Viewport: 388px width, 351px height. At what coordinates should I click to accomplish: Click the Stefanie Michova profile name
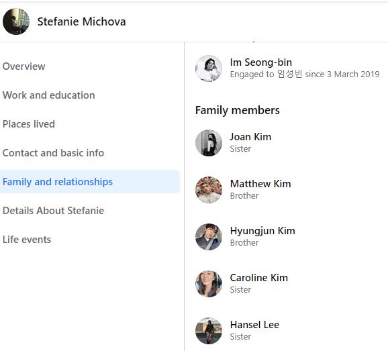pyautogui.click(x=81, y=21)
